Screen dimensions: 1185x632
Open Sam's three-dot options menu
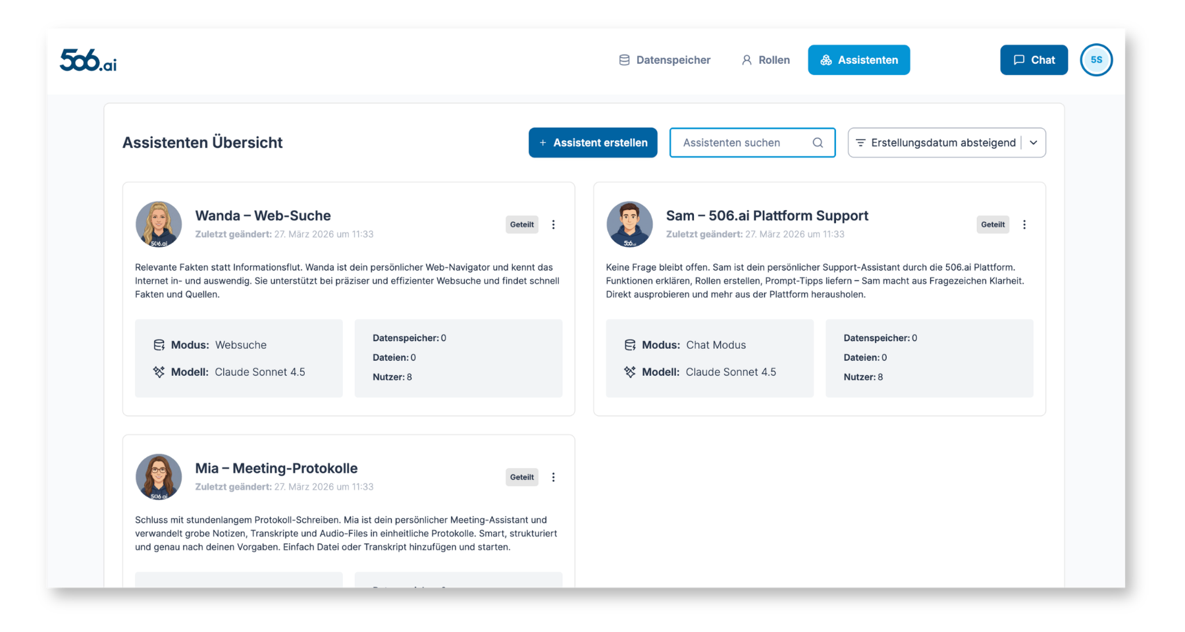pyautogui.click(x=1024, y=224)
